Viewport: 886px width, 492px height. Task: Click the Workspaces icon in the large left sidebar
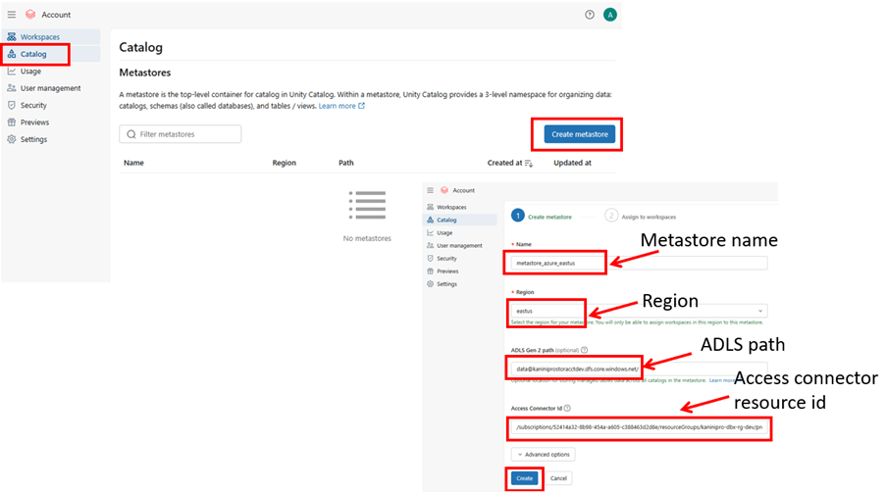(x=12, y=37)
